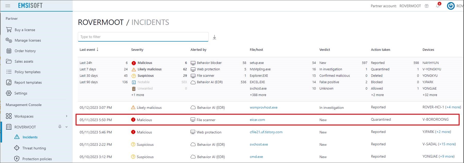Click the Threat hunting crosshair icon
The width and height of the screenshot is (464, 163).
tap(17, 148)
